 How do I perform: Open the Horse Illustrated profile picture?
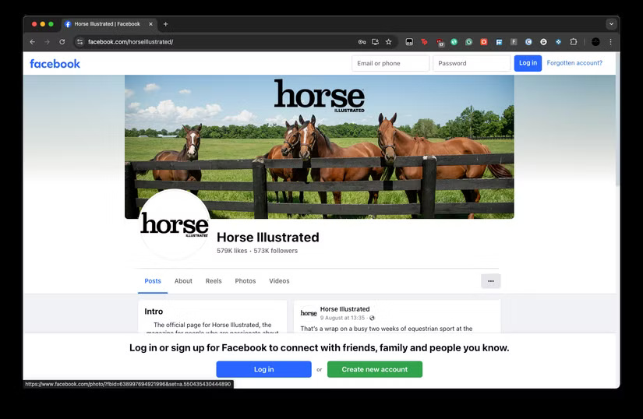[x=175, y=224]
